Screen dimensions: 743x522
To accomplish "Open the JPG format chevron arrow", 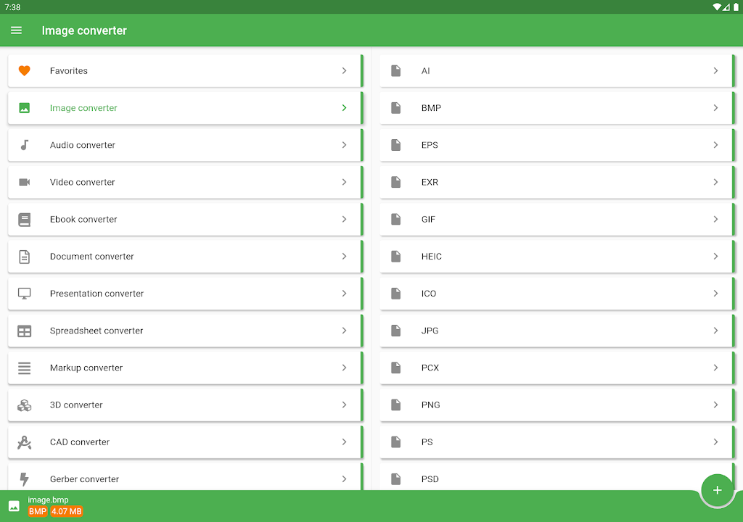I will pos(715,331).
